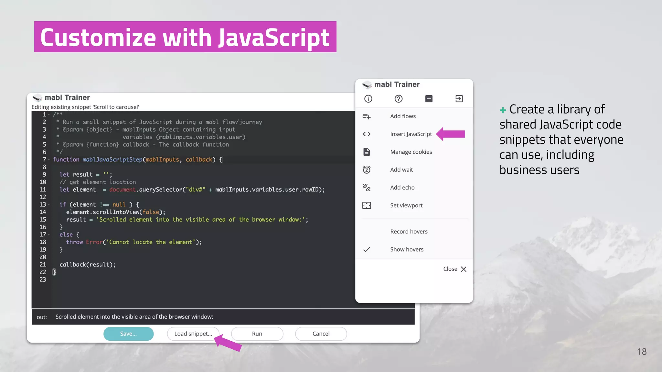Click the 'Editing existing snippet' label
The width and height of the screenshot is (662, 372).
[x=85, y=107]
